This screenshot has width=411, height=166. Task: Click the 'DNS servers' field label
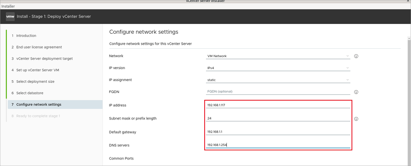pos(119,145)
